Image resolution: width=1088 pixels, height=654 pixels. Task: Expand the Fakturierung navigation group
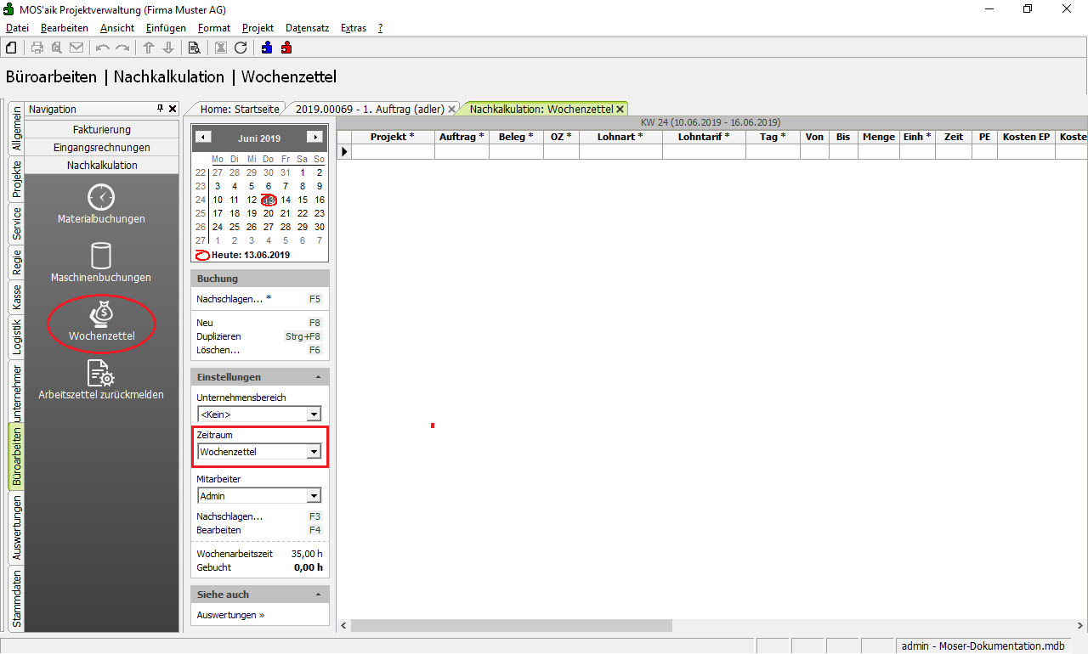tap(101, 129)
